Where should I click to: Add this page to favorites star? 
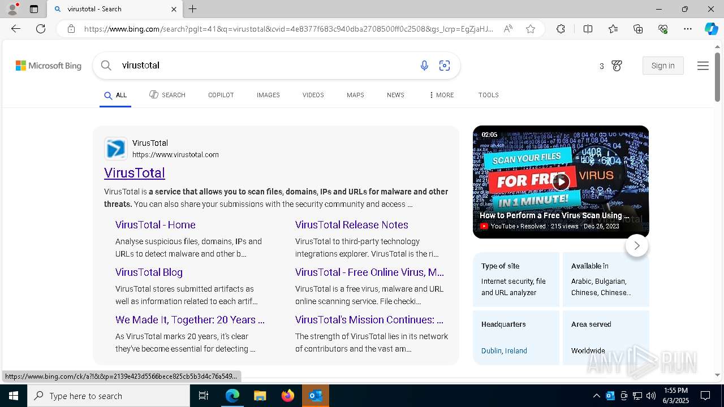(531, 29)
